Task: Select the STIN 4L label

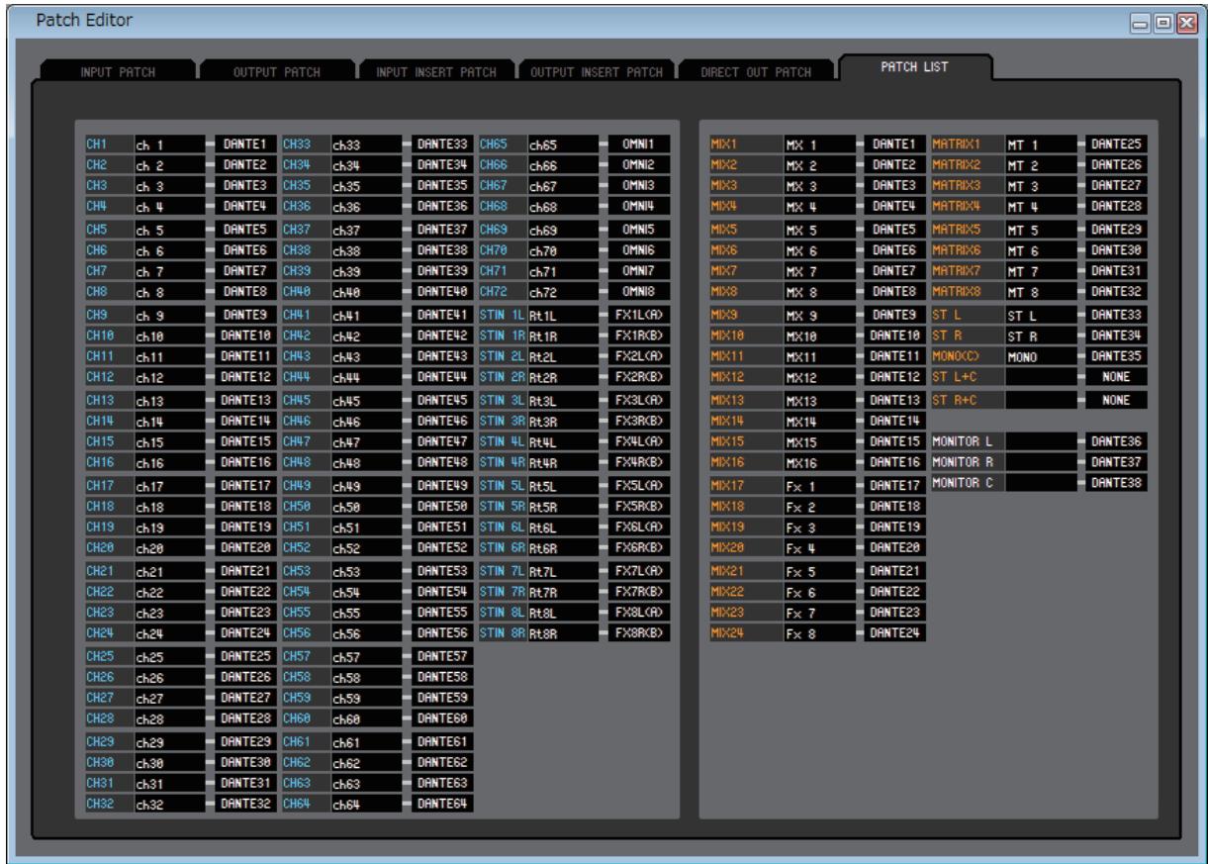Action: pos(502,441)
